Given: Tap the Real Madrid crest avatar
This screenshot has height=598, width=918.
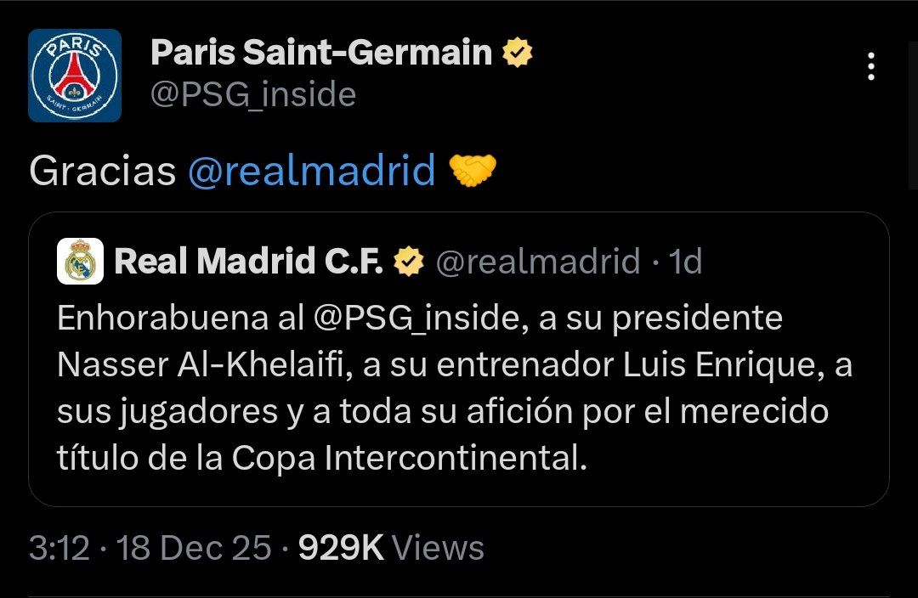Looking at the screenshot, I should [x=81, y=262].
